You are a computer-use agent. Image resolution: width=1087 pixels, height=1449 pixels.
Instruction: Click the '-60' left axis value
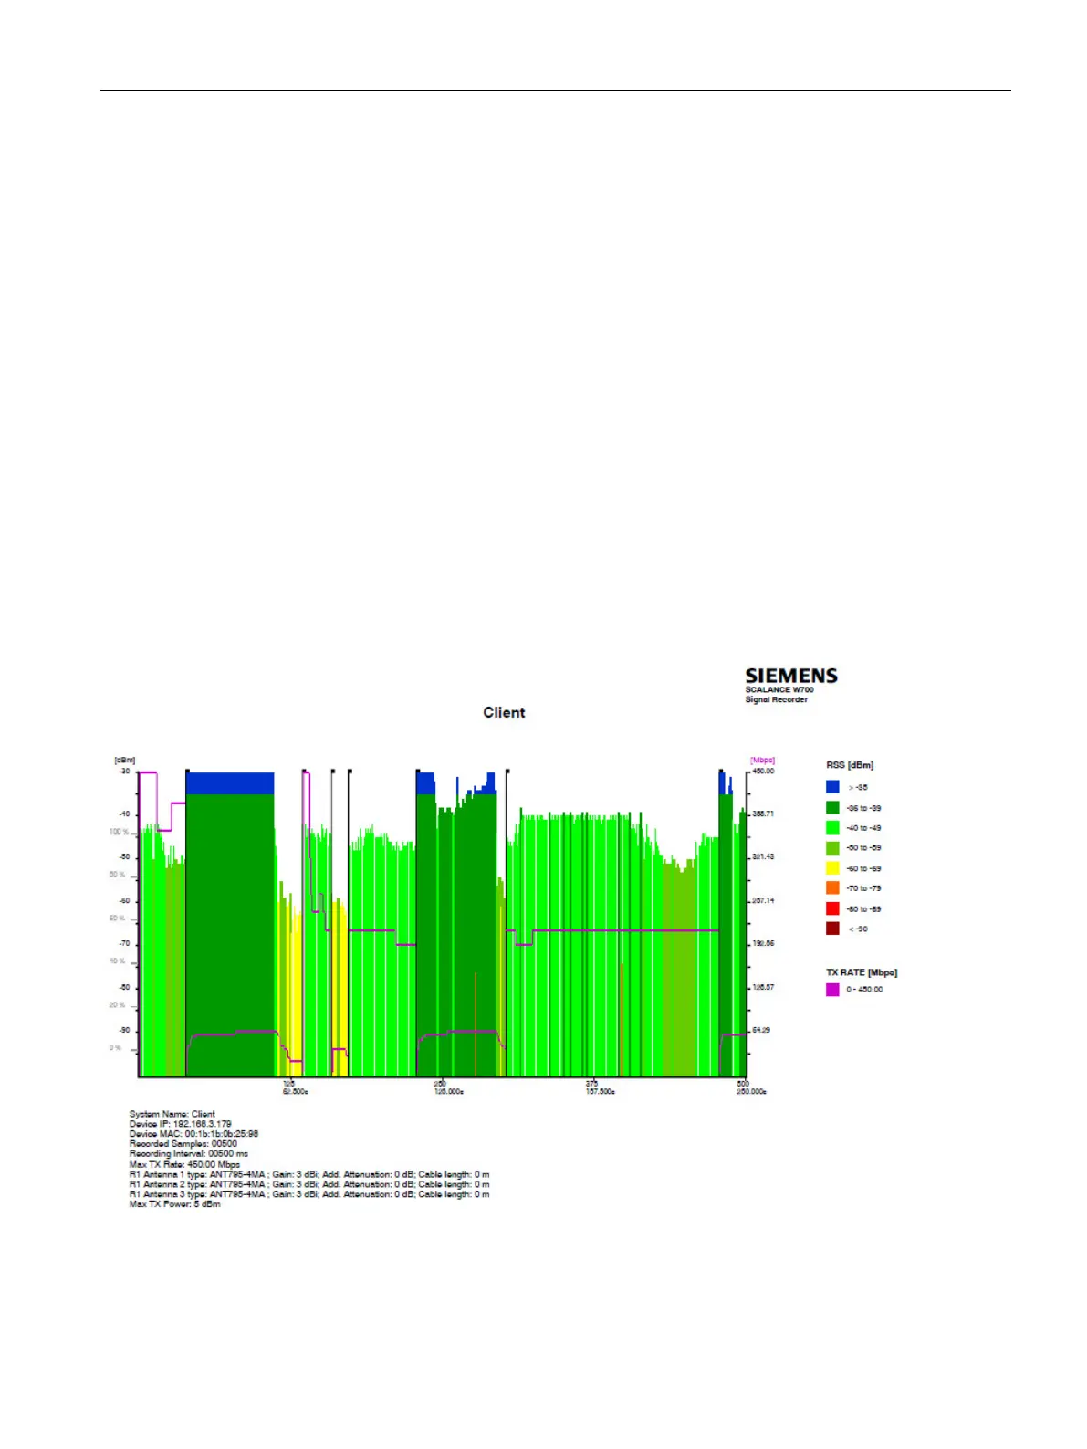point(124,901)
